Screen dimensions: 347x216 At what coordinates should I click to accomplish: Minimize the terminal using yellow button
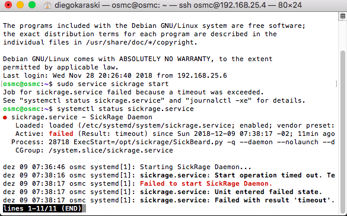point(20,5)
